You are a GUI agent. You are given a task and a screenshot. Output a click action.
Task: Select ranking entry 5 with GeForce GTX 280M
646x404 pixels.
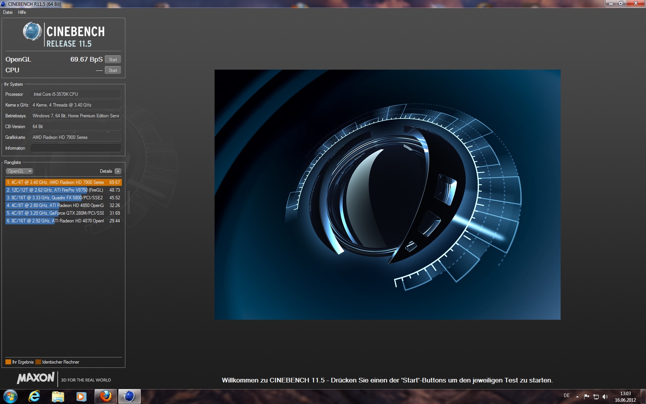63,213
